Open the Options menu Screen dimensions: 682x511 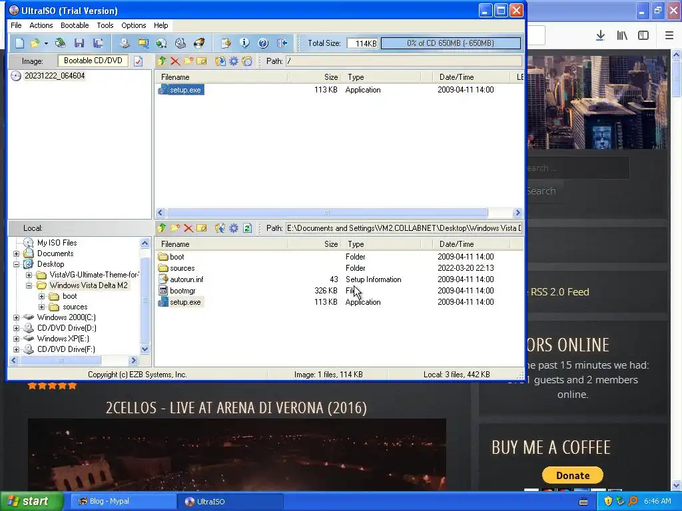point(133,25)
